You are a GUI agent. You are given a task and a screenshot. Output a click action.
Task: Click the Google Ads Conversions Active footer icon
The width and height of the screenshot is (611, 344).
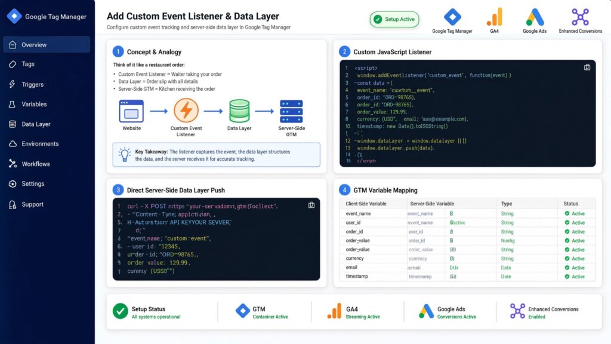[426, 311]
